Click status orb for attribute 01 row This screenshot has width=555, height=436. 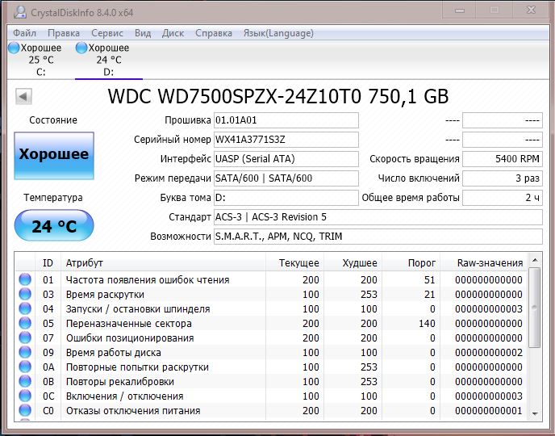click(25, 279)
